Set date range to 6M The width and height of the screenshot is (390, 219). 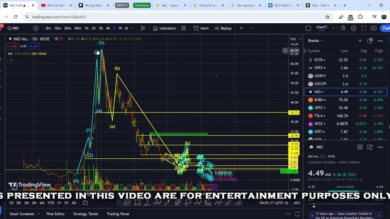42,203
